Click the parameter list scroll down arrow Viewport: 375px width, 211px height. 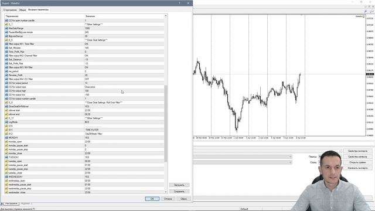pos(166,192)
